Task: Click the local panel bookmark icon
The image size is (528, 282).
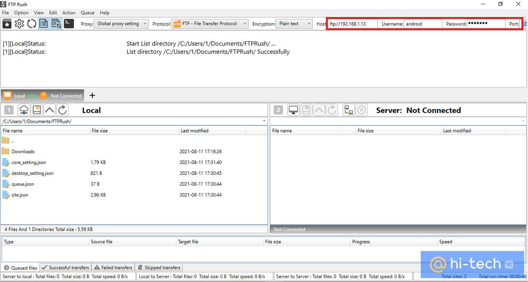Action: click(x=37, y=110)
